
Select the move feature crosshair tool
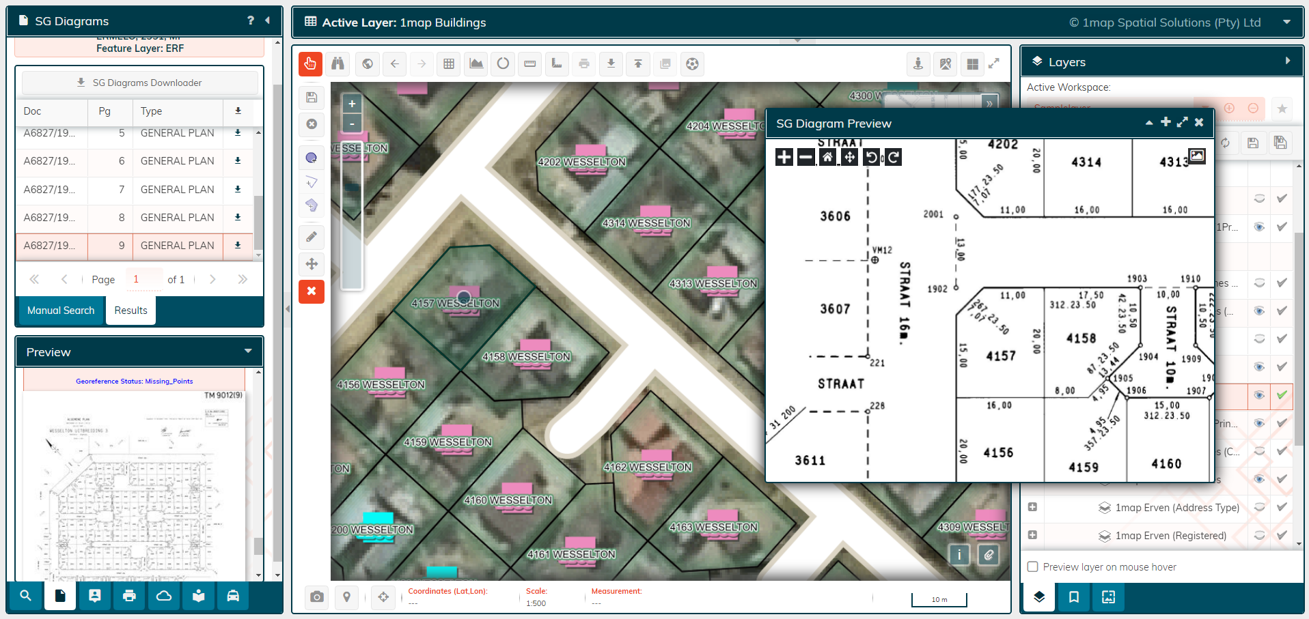tap(312, 263)
